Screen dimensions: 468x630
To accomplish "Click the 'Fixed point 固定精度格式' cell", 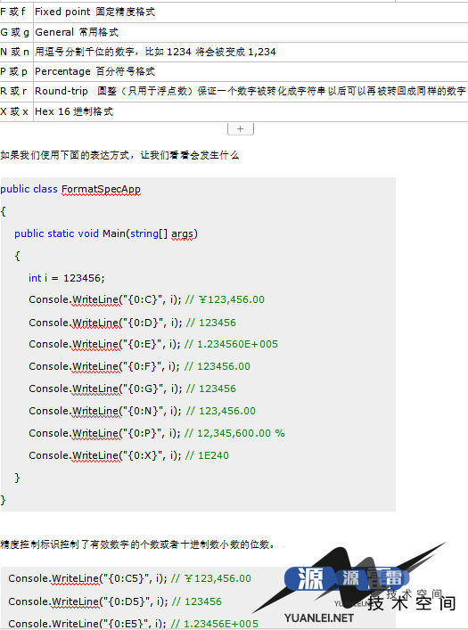I will pos(250,12).
